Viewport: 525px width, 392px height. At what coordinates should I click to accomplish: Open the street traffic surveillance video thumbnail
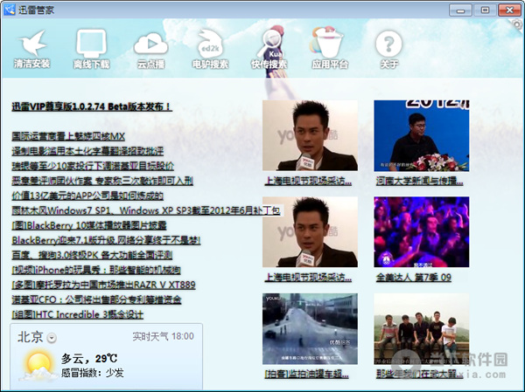310,329
